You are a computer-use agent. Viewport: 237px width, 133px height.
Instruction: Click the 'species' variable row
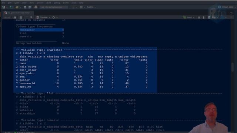pyautogui.click(x=82, y=87)
